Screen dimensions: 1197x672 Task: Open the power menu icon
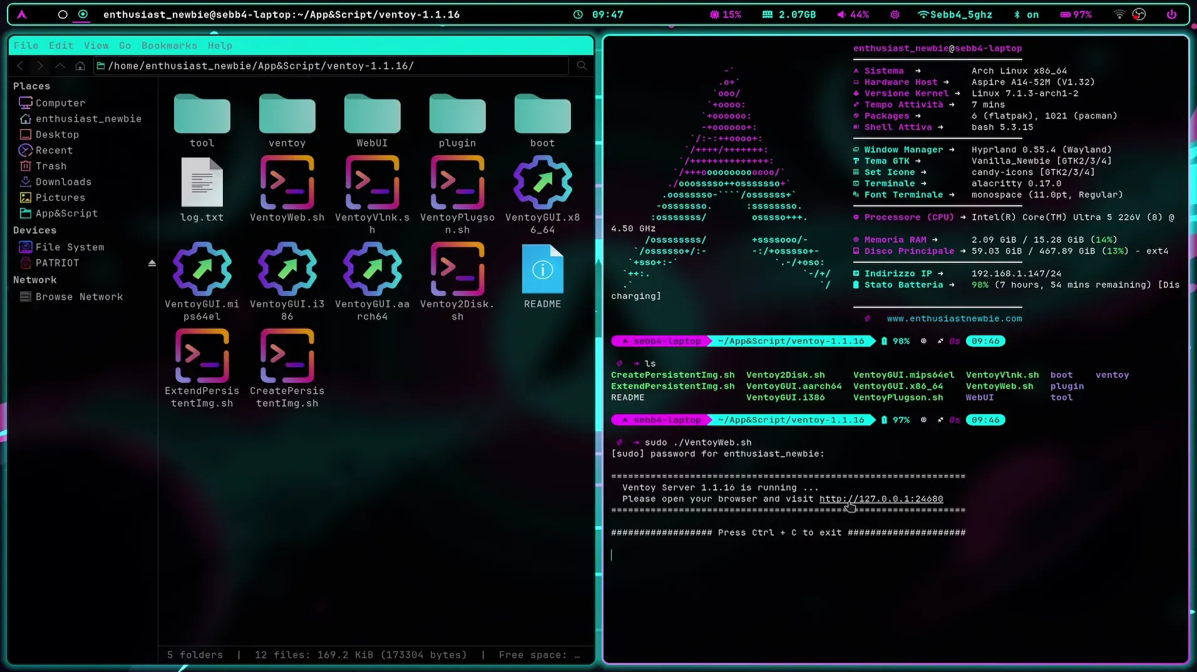[x=1171, y=14]
